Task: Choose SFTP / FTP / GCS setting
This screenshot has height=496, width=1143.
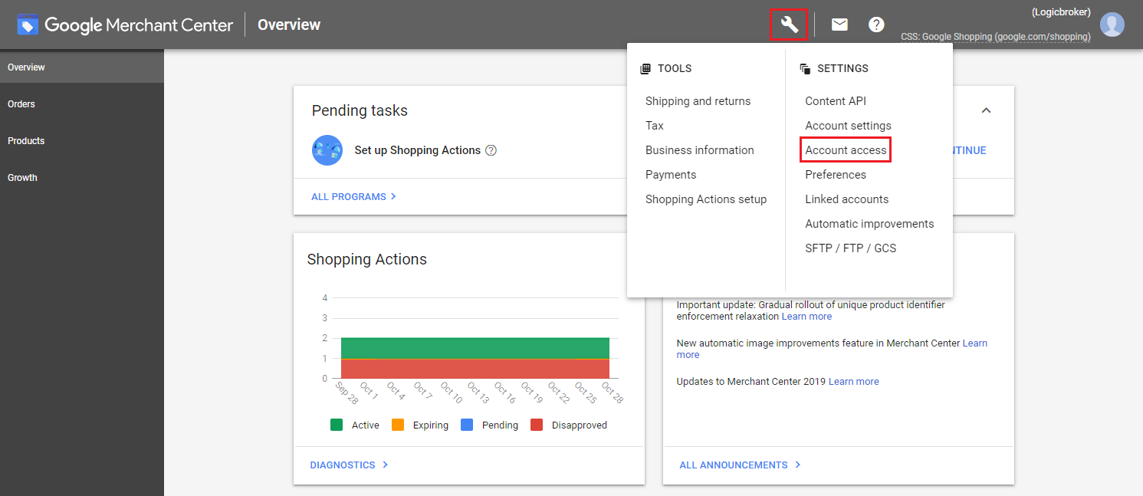Action: click(x=850, y=248)
